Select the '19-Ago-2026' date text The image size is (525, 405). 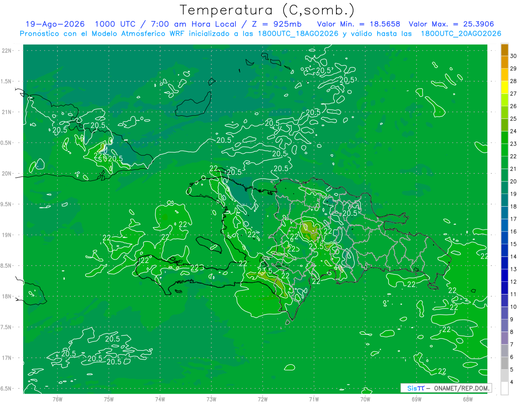55,24
